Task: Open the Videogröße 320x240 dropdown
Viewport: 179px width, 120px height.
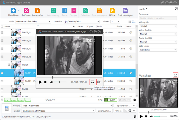Action: pyautogui.click(x=158, y=26)
